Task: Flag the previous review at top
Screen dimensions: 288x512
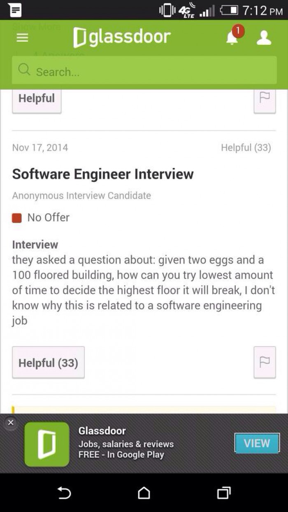Action: pyautogui.click(x=265, y=100)
